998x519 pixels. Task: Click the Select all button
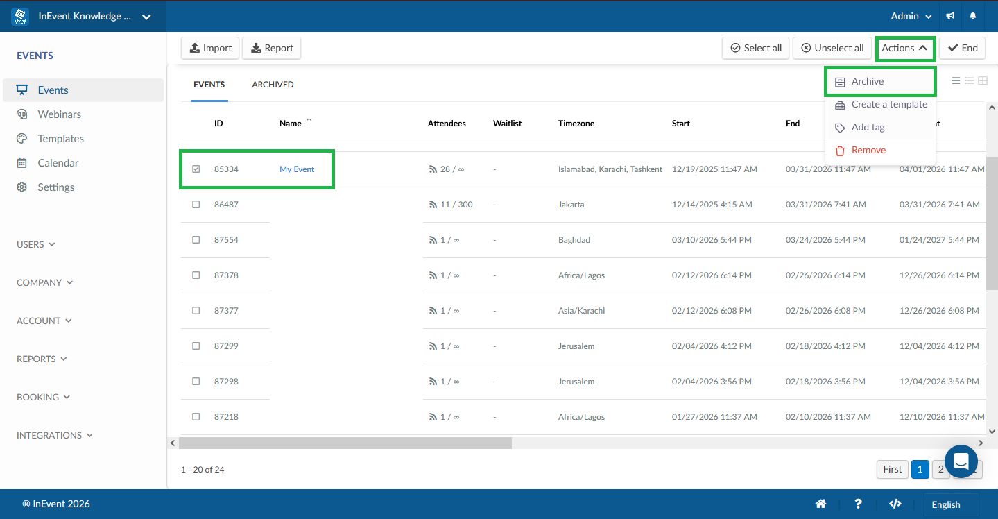[x=755, y=48]
